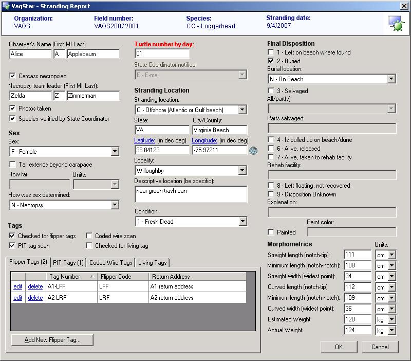This screenshot has height=361, width=411.
Task: Open the Condition dropdown
Action: [x=242, y=222]
